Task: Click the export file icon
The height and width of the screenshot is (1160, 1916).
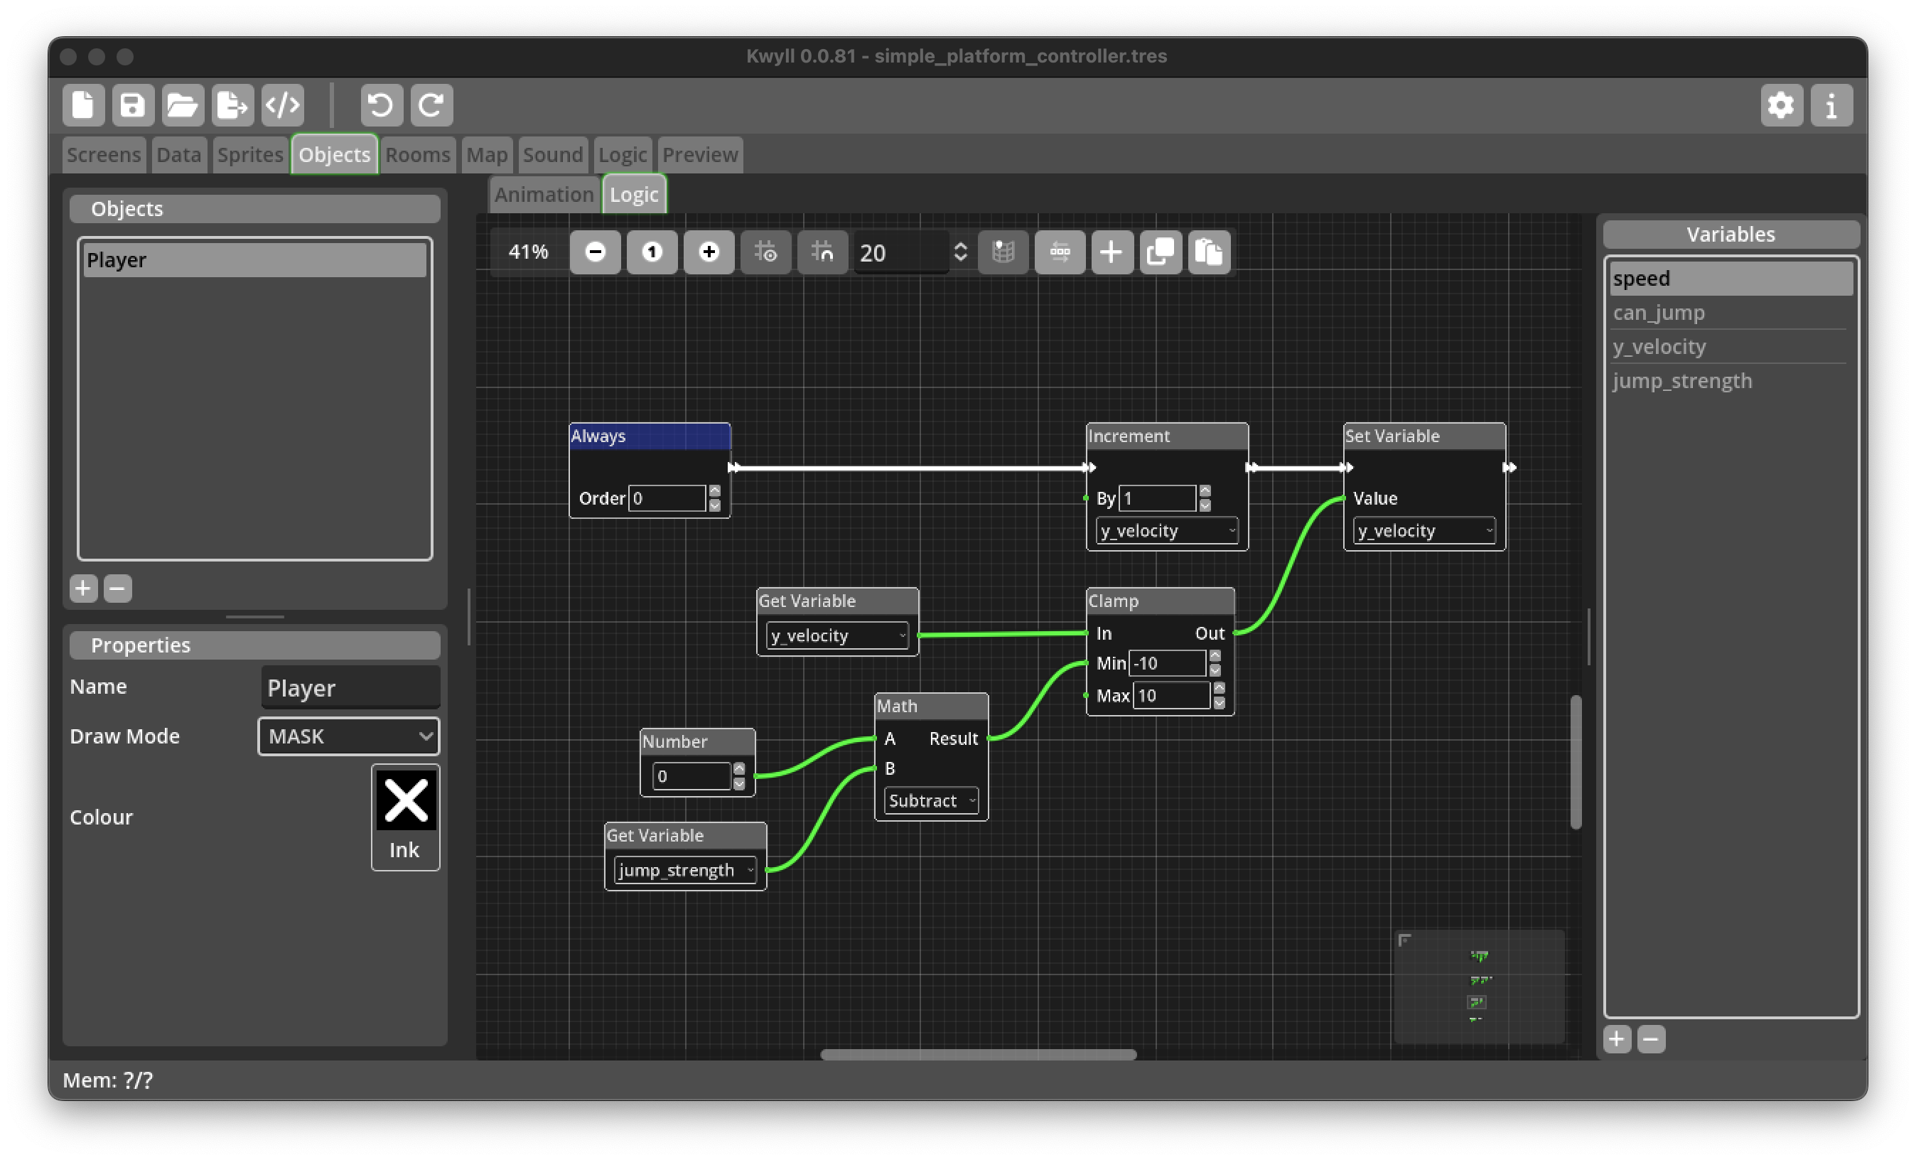Action: click(x=232, y=105)
